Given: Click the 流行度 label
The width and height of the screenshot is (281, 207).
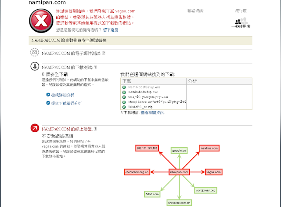Looking at the screenshot, I should (x=241, y=11).
